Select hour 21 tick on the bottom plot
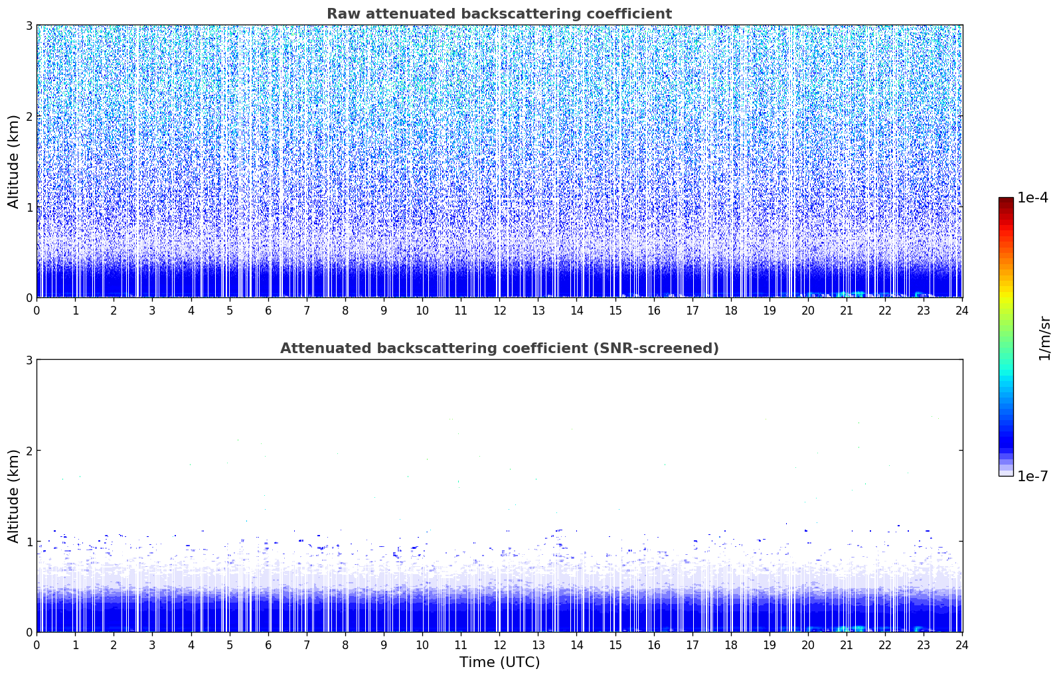1059x677 pixels. point(847,644)
